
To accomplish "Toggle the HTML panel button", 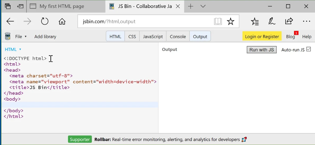I will (115, 37).
